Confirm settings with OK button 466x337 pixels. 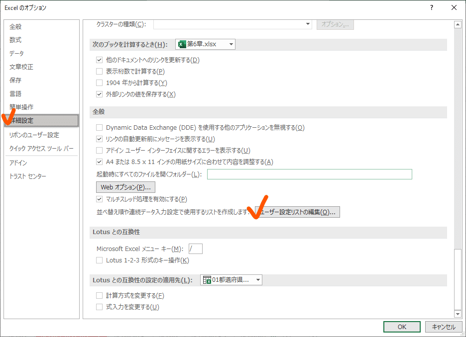click(x=402, y=327)
